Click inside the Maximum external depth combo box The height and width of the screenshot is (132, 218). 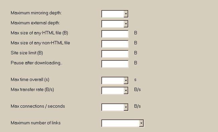(113, 24)
